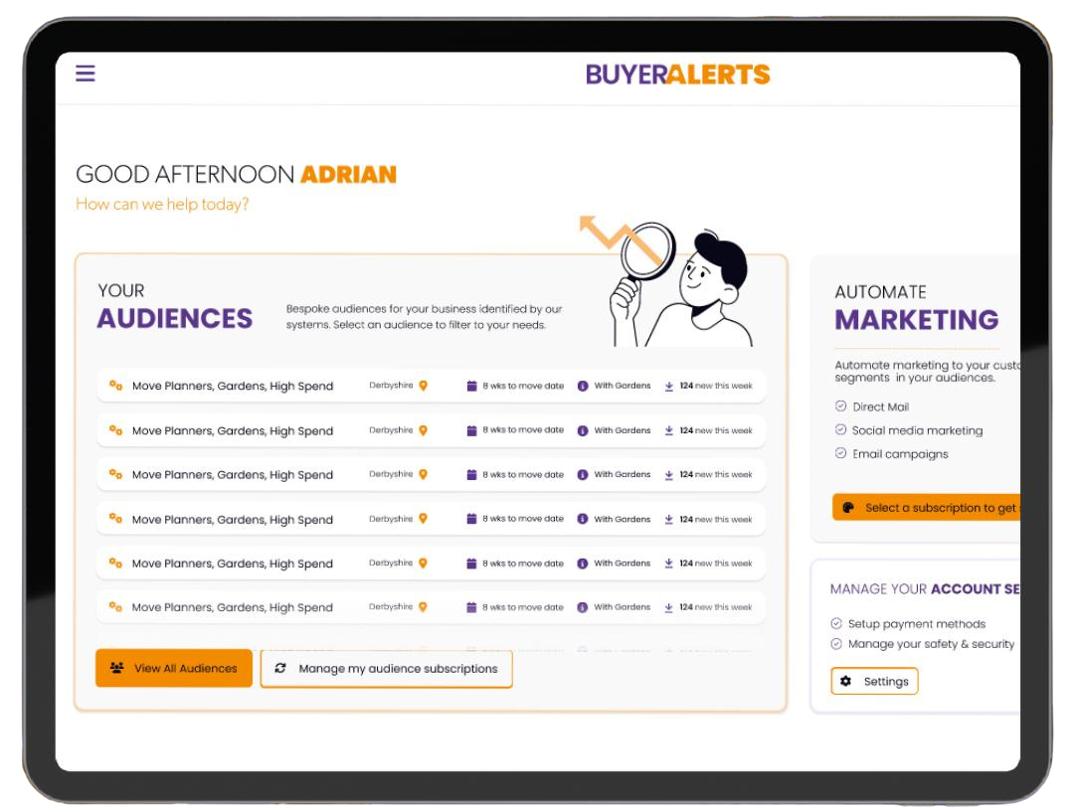Click the download icon next to '124 new this week'
The height and width of the screenshot is (811, 1074).
pos(668,386)
